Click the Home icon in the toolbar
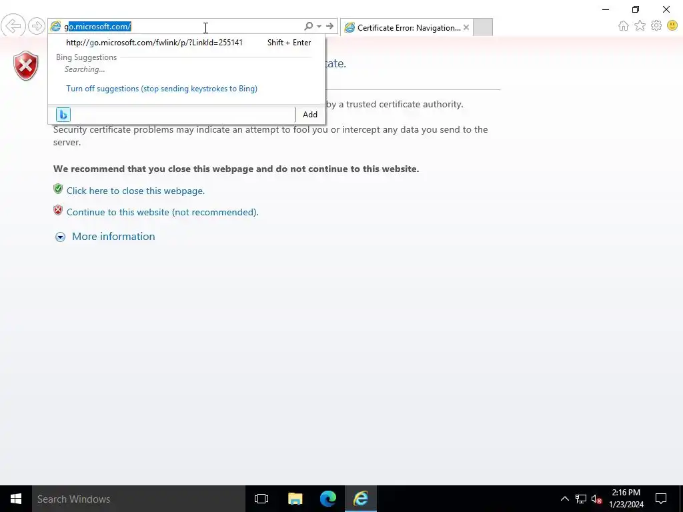683x512 pixels. [x=624, y=26]
